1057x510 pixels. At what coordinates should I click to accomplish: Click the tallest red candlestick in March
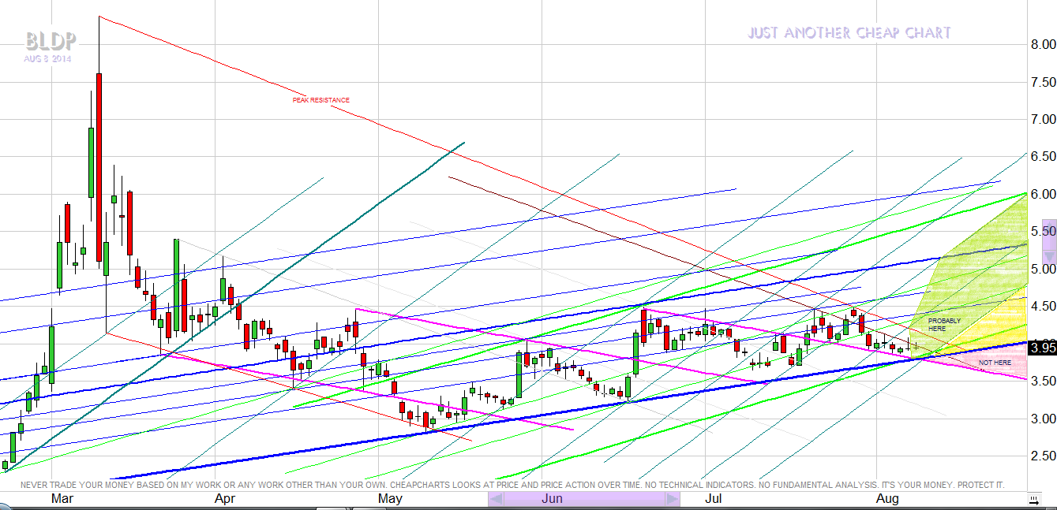tap(99, 166)
